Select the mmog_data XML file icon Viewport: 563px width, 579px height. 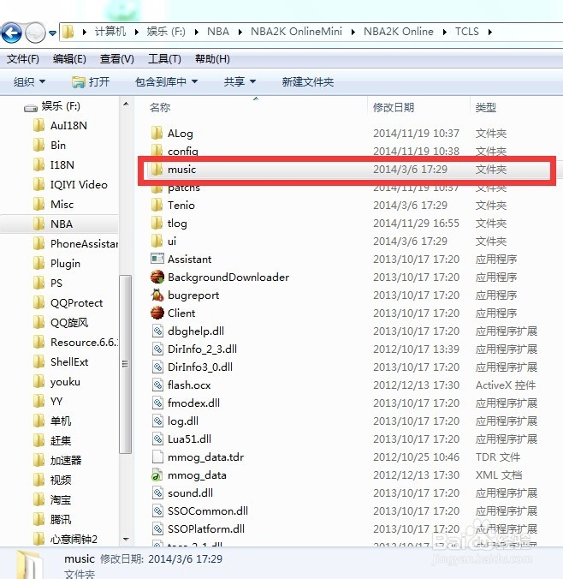point(157,475)
